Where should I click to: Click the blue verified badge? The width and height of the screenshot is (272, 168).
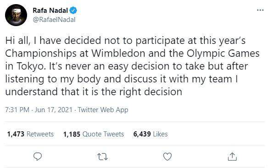point(73,11)
